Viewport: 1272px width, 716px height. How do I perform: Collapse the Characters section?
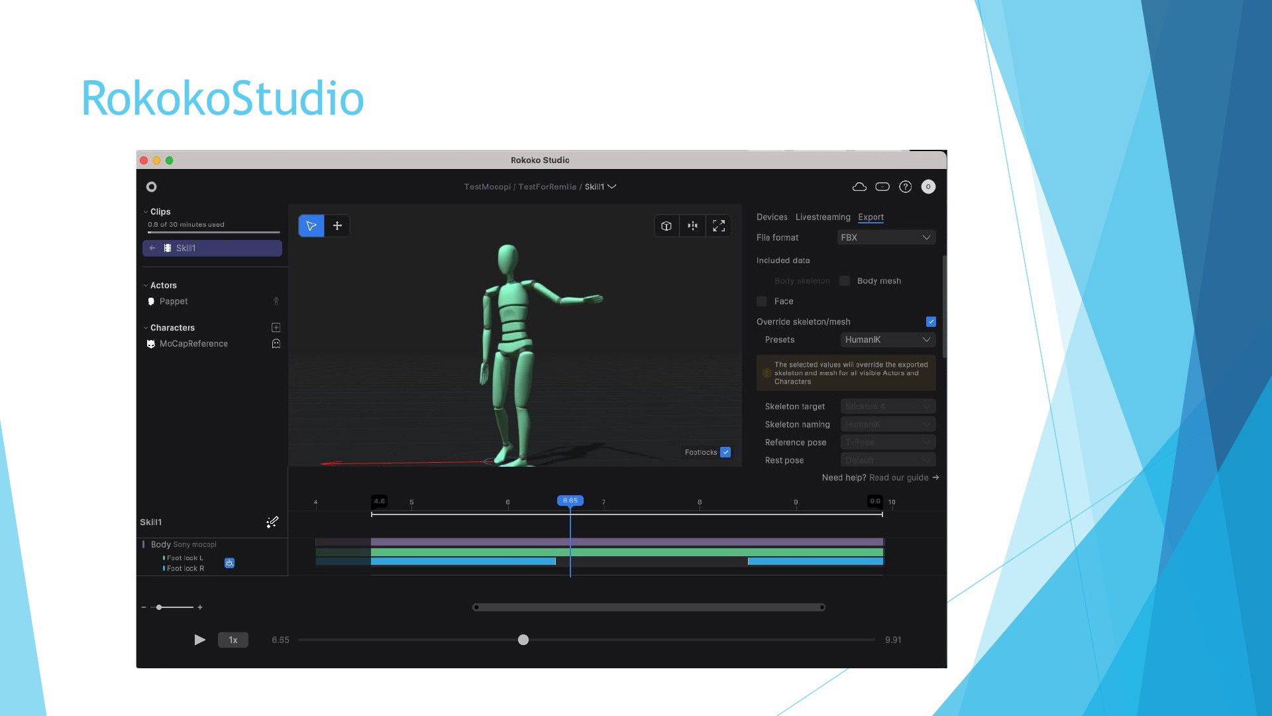pos(146,328)
